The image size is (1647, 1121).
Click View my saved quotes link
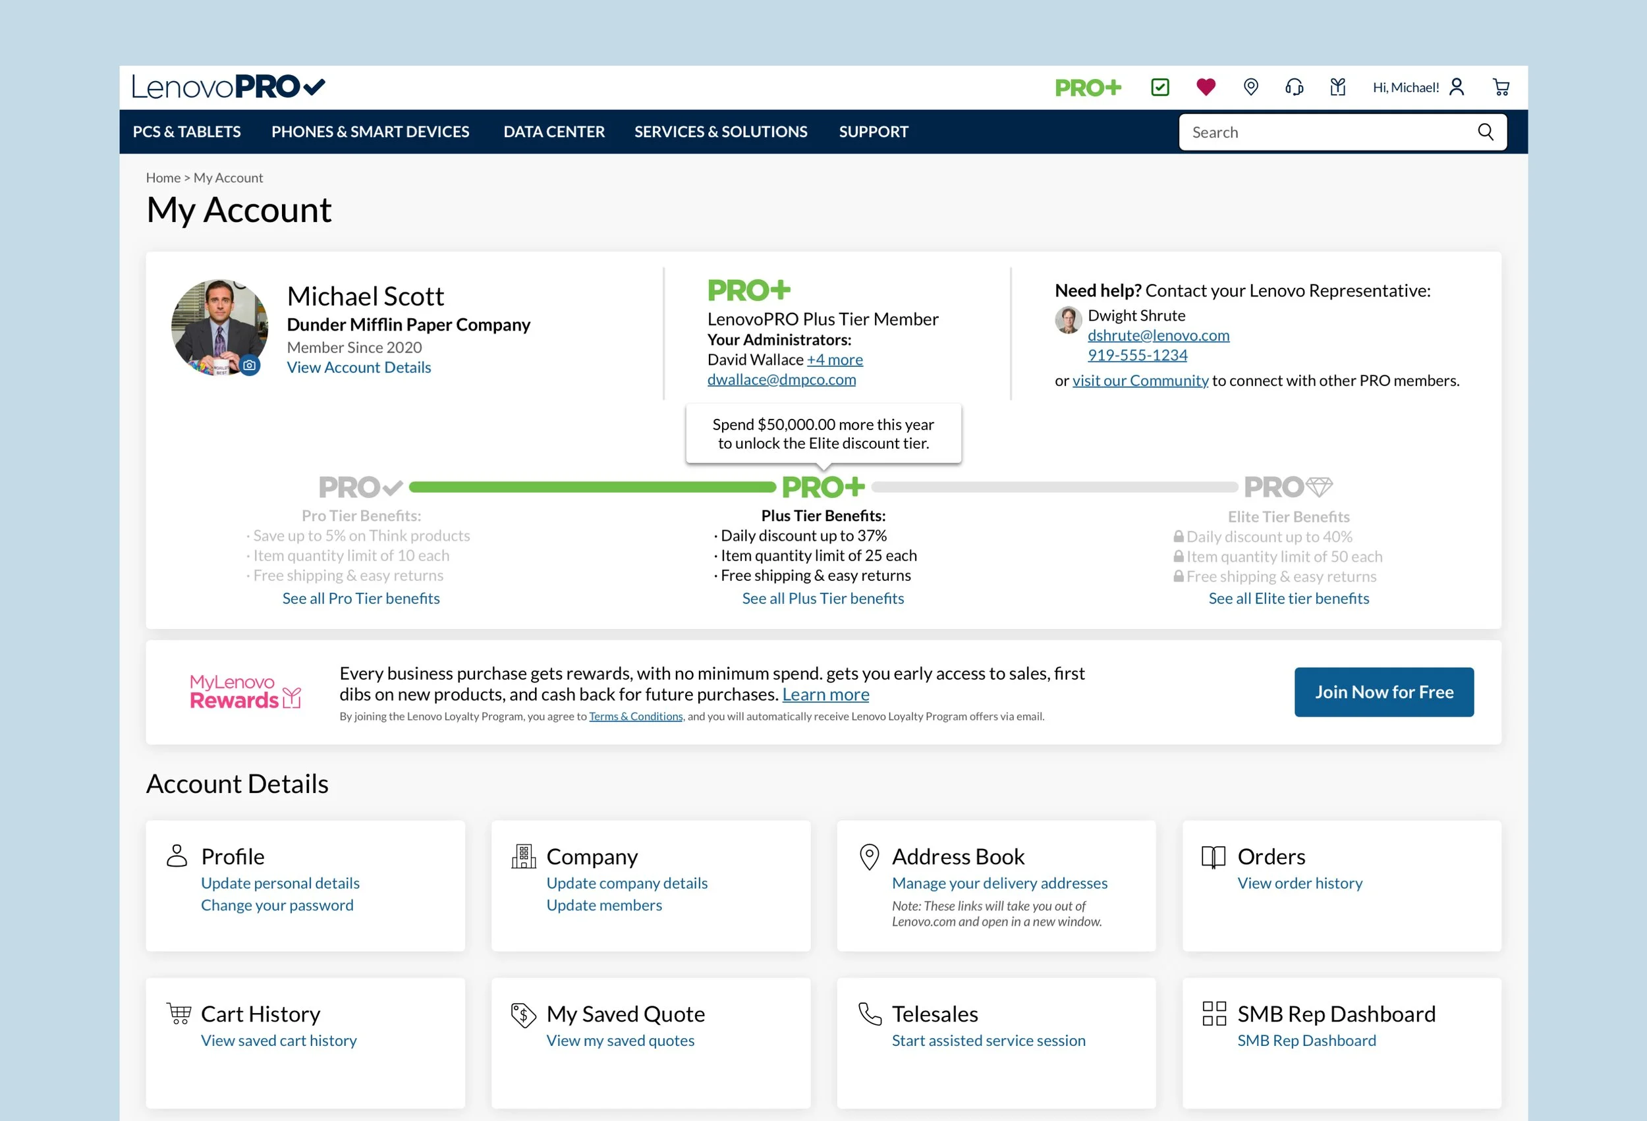click(620, 1040)
